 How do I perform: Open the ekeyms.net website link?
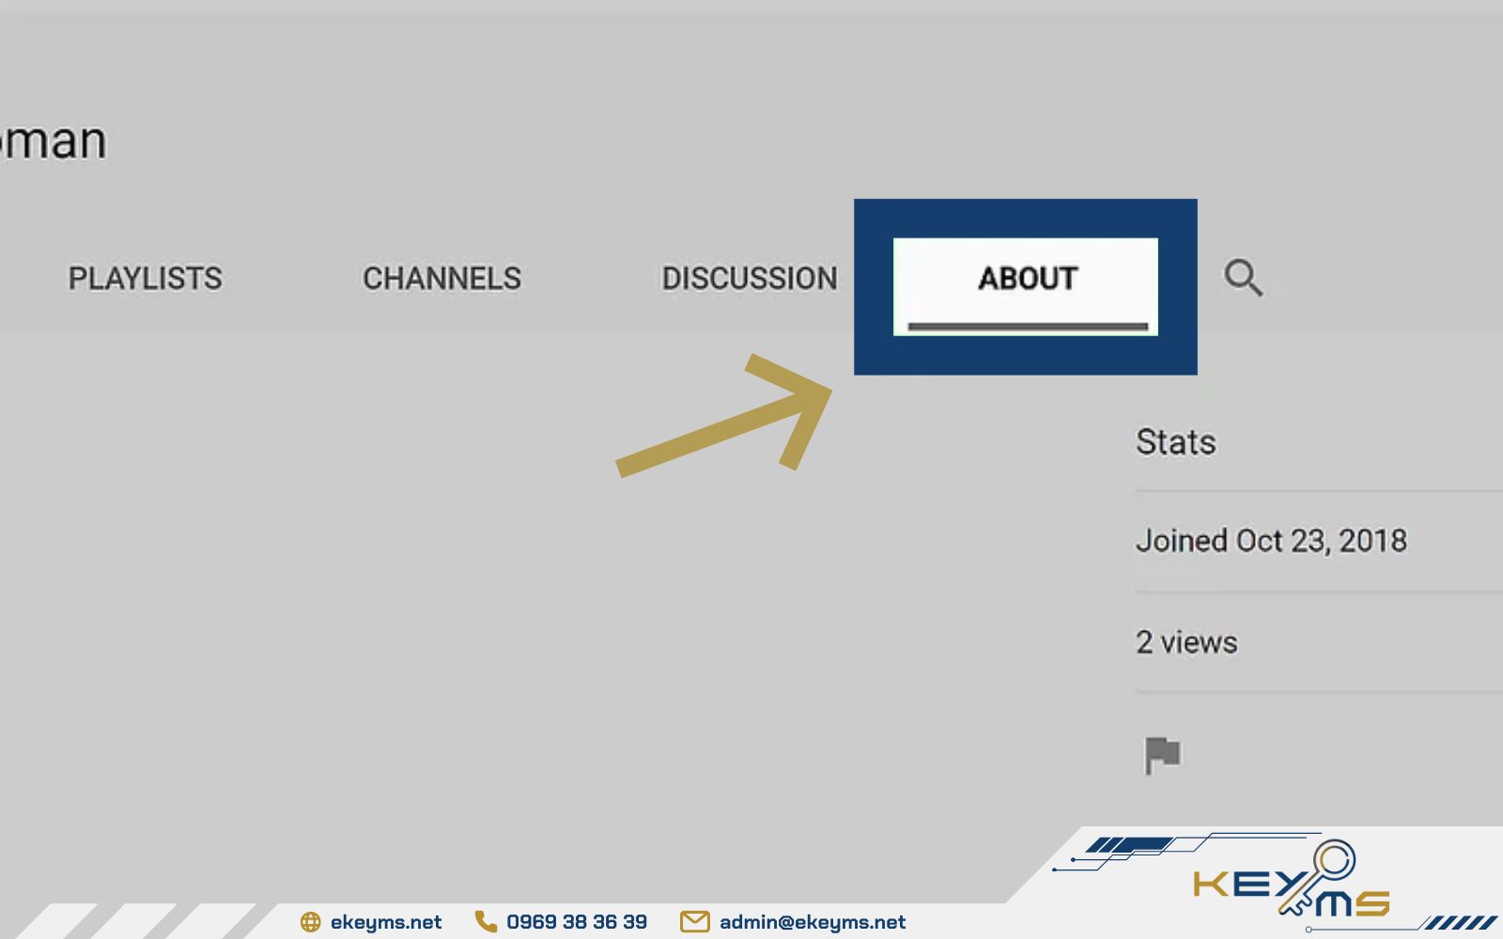[x=385, y=922]
